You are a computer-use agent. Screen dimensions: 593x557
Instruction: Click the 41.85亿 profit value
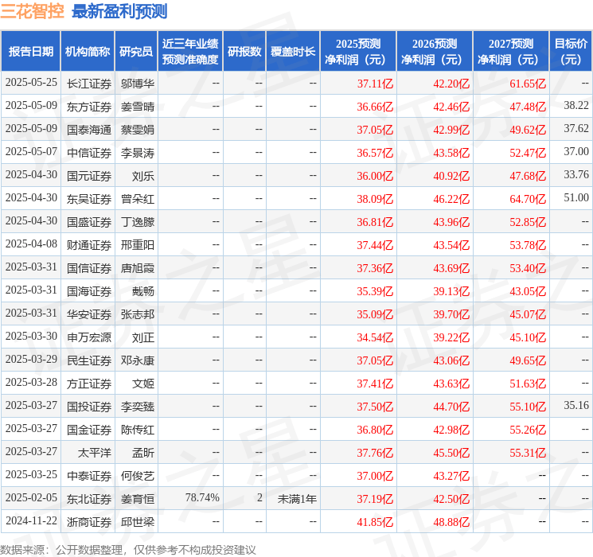(x=375, y=522)
